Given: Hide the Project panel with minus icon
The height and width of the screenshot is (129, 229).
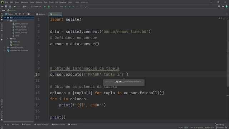Looking at the screenshot, I should click(33, 14).
